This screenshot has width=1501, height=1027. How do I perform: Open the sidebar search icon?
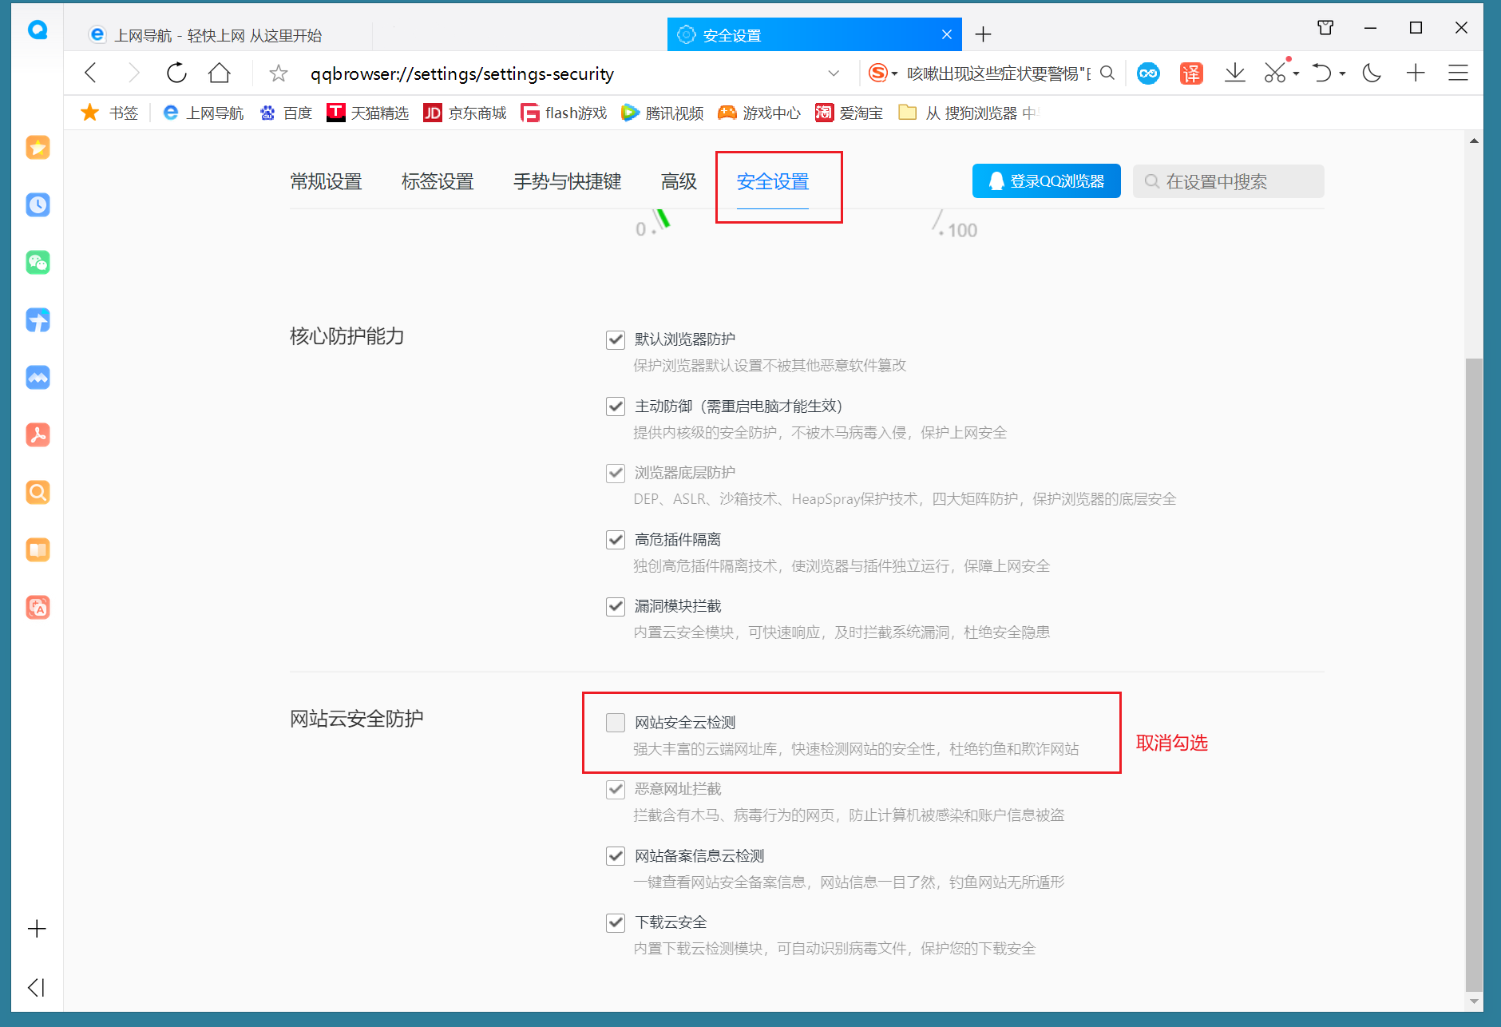click(37, 492)
